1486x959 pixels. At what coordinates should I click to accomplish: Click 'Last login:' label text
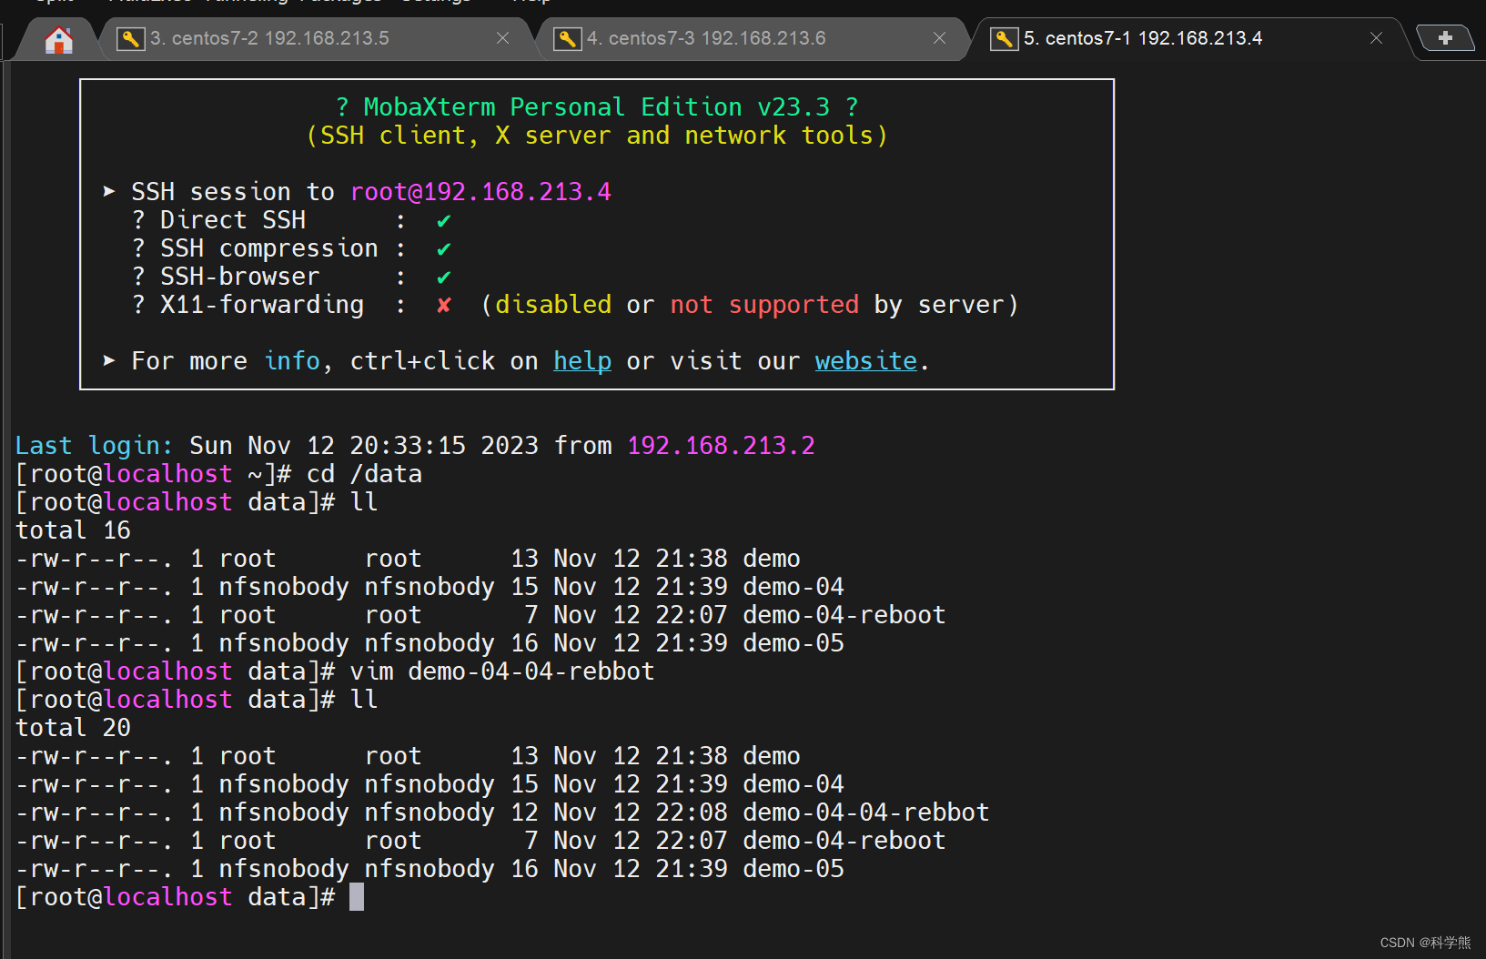94,446
